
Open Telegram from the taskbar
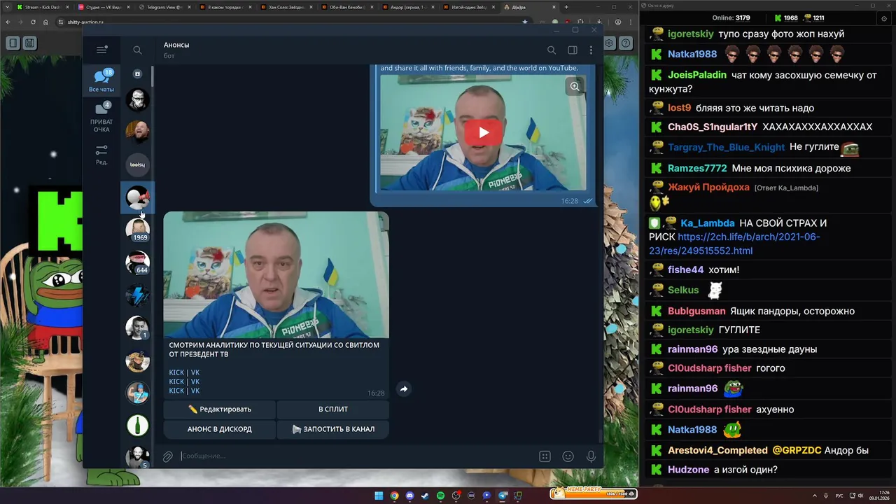coord(503,496)
